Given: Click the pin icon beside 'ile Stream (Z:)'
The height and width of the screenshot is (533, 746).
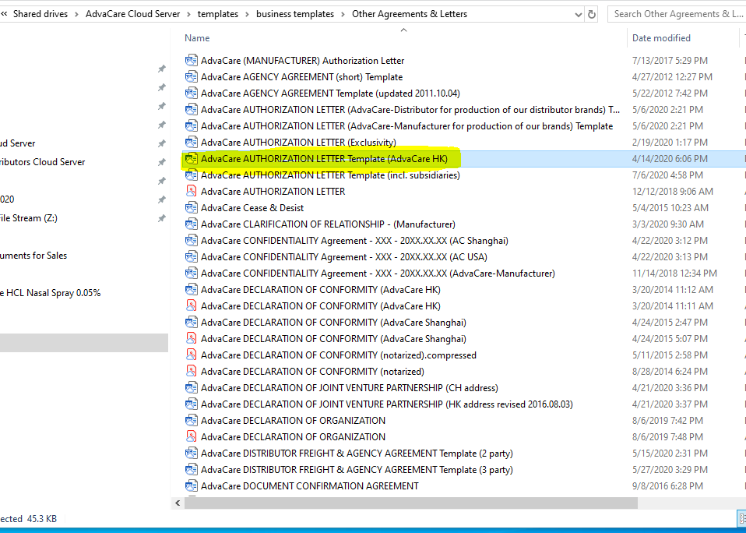Looking at the screenshot, I should 162,218.
